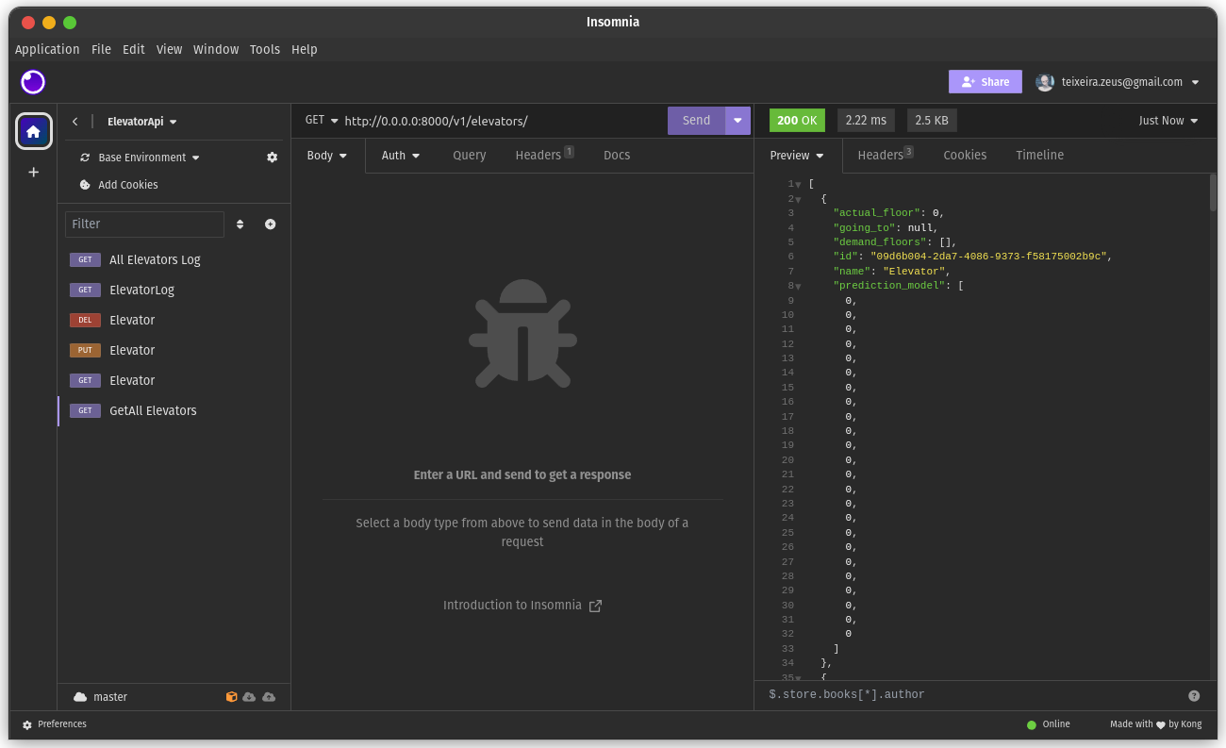Select the home dashboard icon in sidebar
1226x748 pixels.
pos(34,131)
